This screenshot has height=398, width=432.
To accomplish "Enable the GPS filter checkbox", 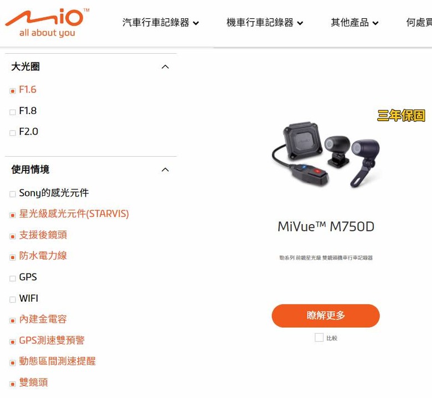I will point(12,278).
